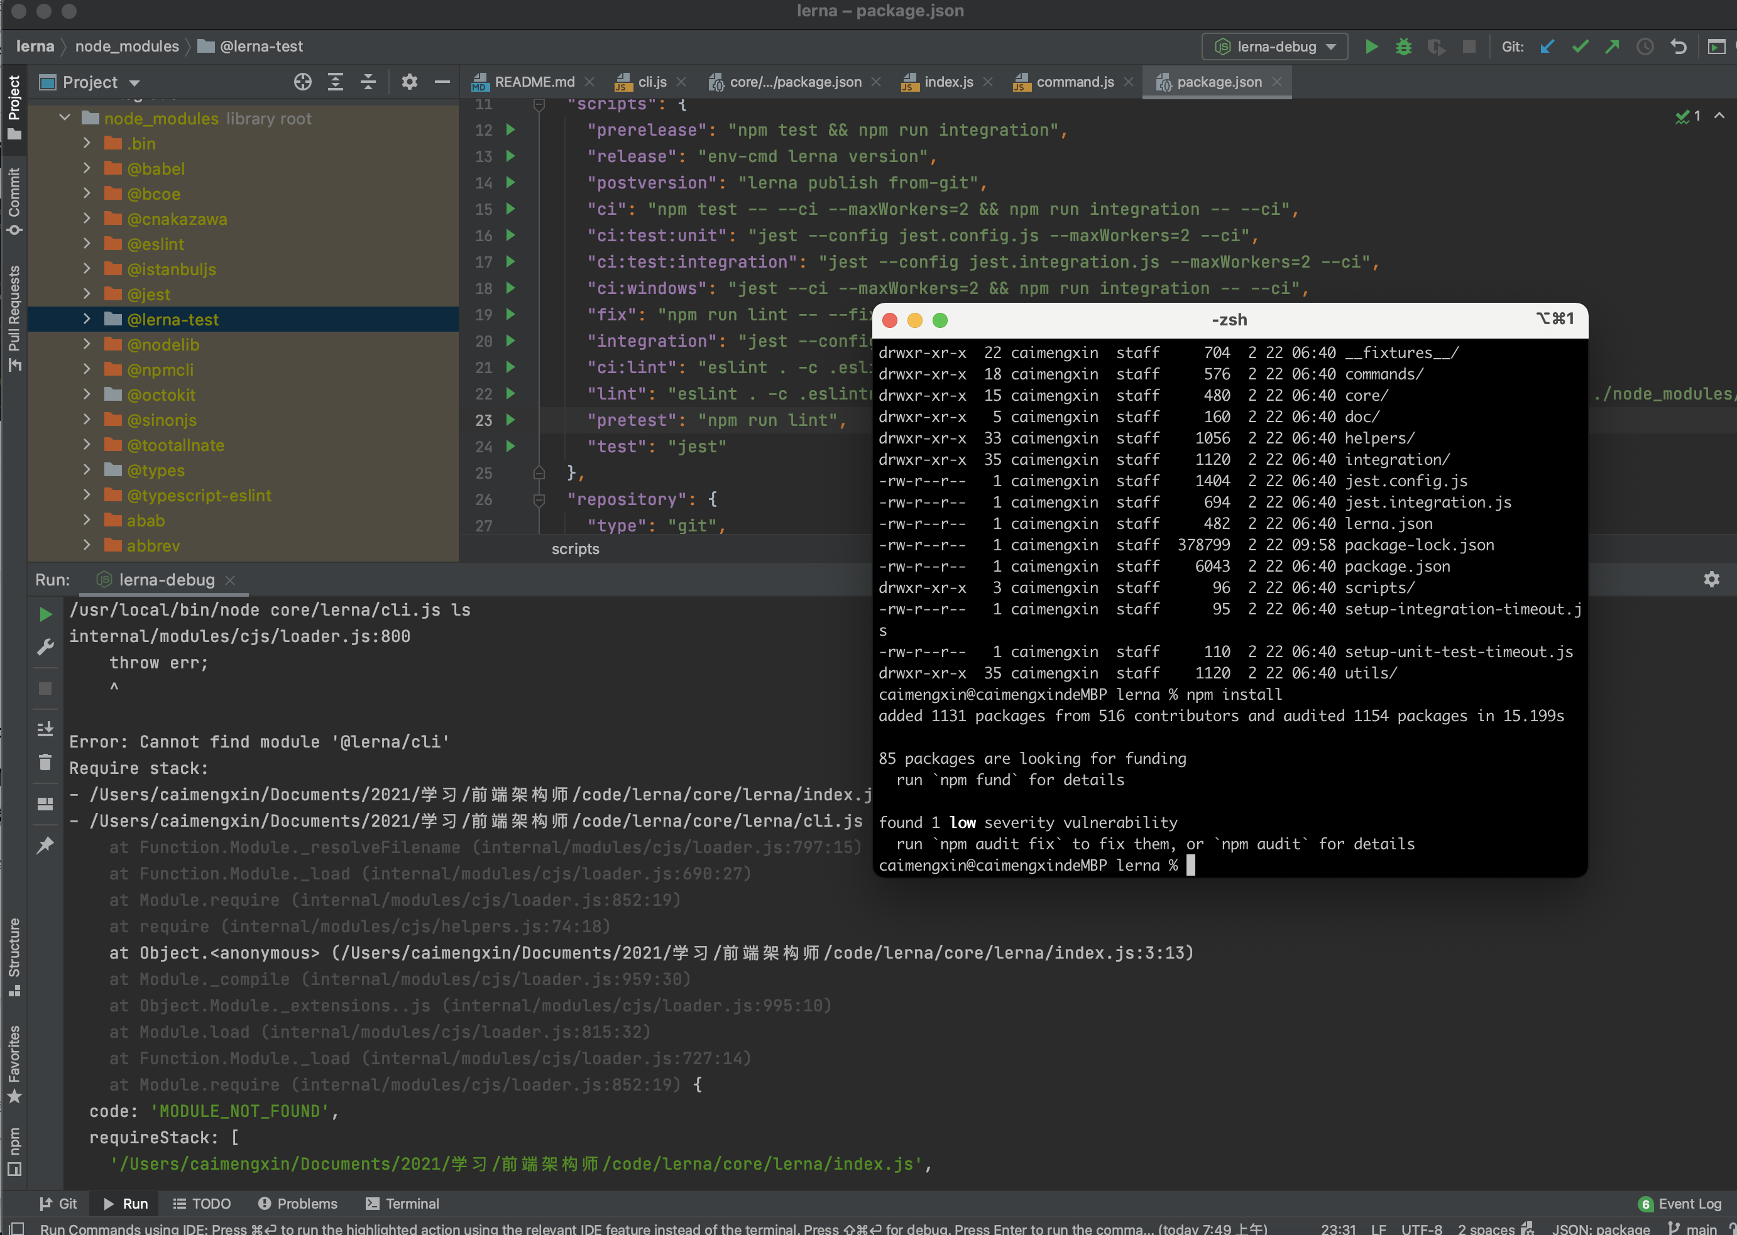Open lerna-debug run configuration dropdown
The height and width of the screenshot is (1235, 1737).
pos(1275,46)
